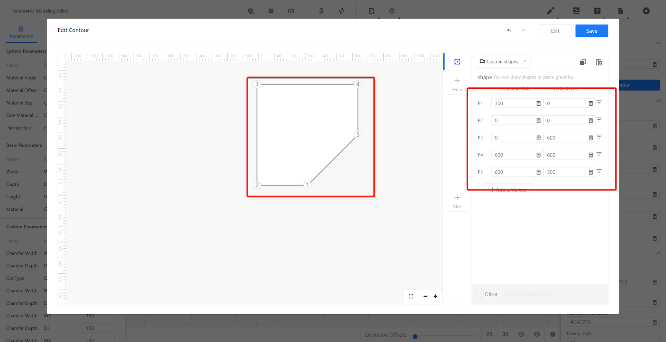Select the blue contour outline side tab icon
The image size is (666, 342).
457,62
